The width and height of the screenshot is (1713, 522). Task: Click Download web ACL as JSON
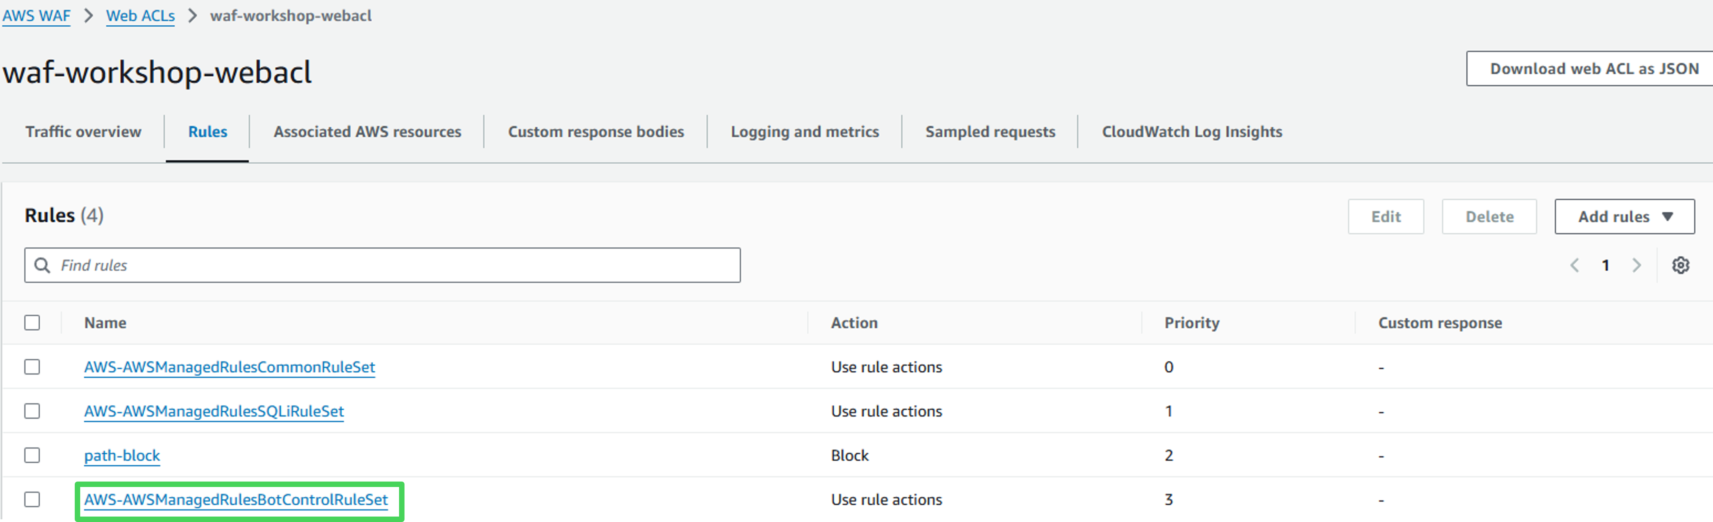click(1593, 68)
